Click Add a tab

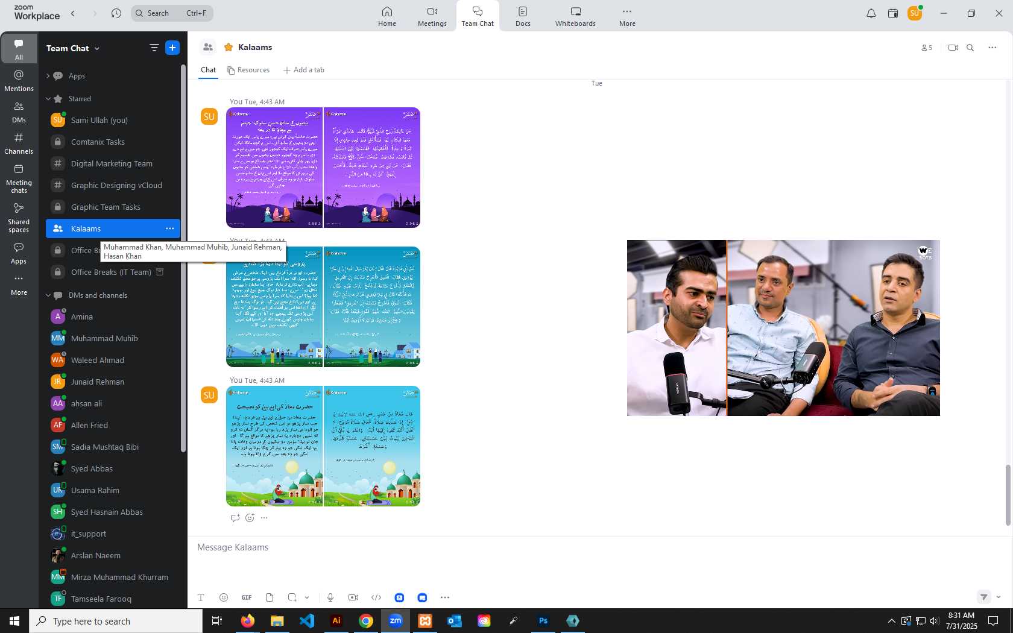304,70
